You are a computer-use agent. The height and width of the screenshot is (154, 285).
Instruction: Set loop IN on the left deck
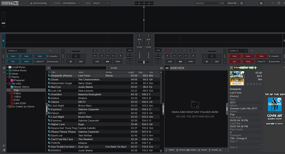pyautogui.click(x=71, y=62)
